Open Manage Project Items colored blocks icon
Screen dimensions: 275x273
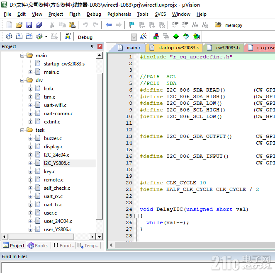[156, 36]
